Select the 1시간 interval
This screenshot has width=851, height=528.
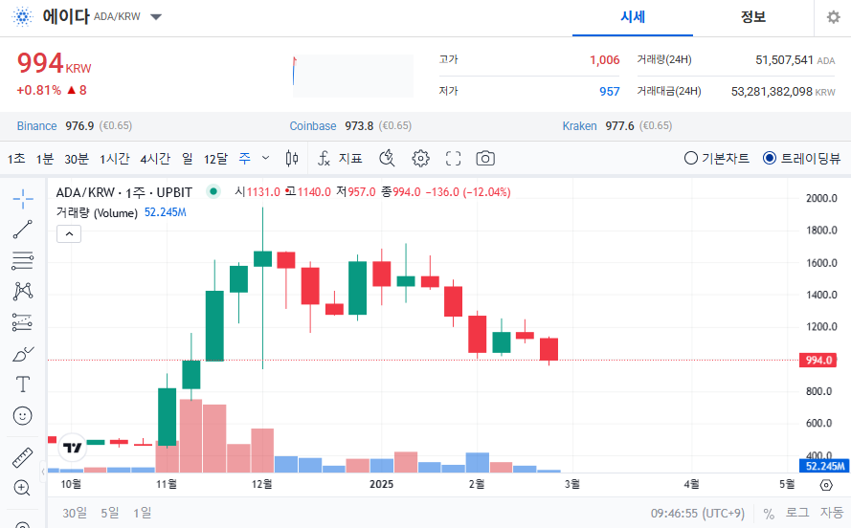point(115,158)
